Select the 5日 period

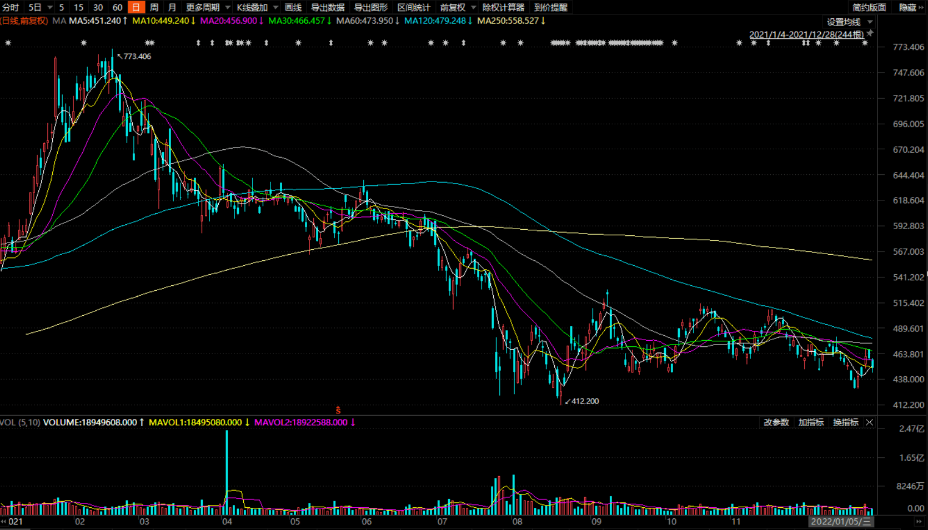(35, 7)
